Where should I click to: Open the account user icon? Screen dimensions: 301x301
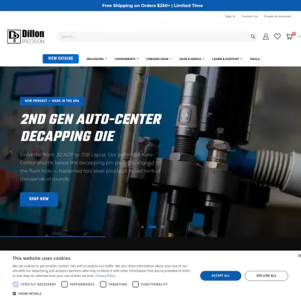tap(266, 36)
